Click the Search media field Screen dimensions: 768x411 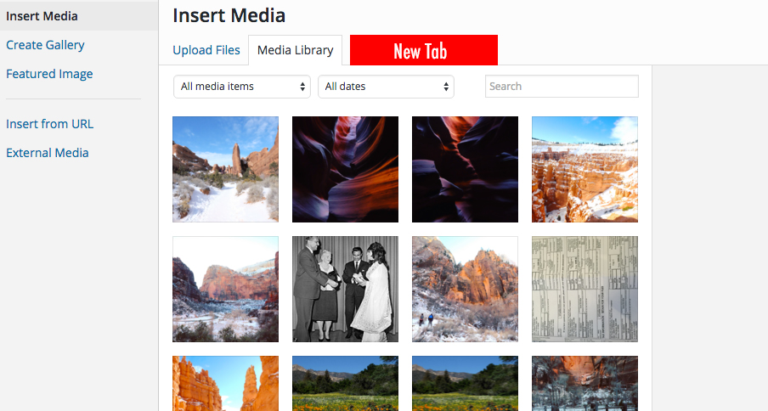tap(562, 86)
